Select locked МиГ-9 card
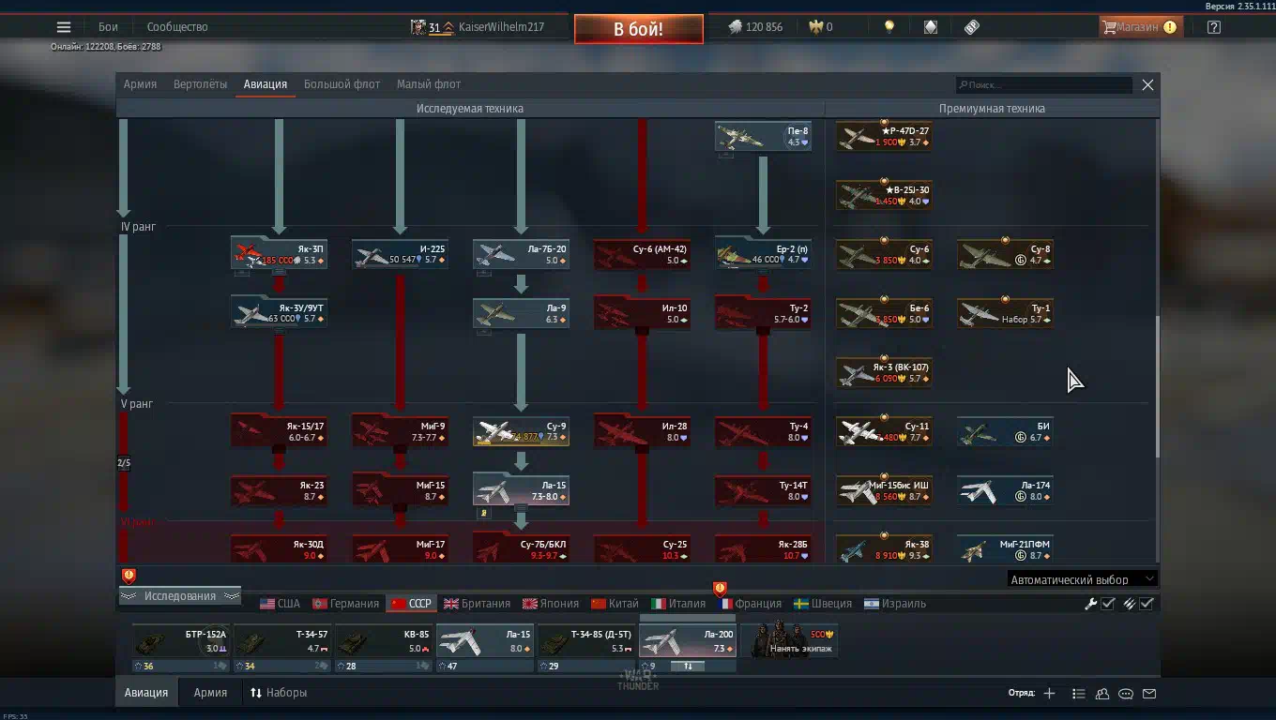The height and width of the screenshot is (720, 1276). click(x=400, y=431)
